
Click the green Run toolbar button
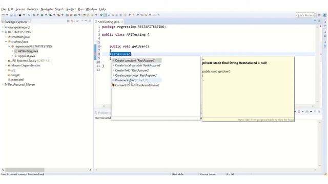pos(42,15)
